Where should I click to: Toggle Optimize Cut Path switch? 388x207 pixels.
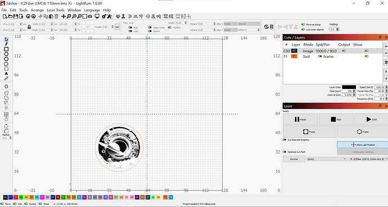[285, 152]
